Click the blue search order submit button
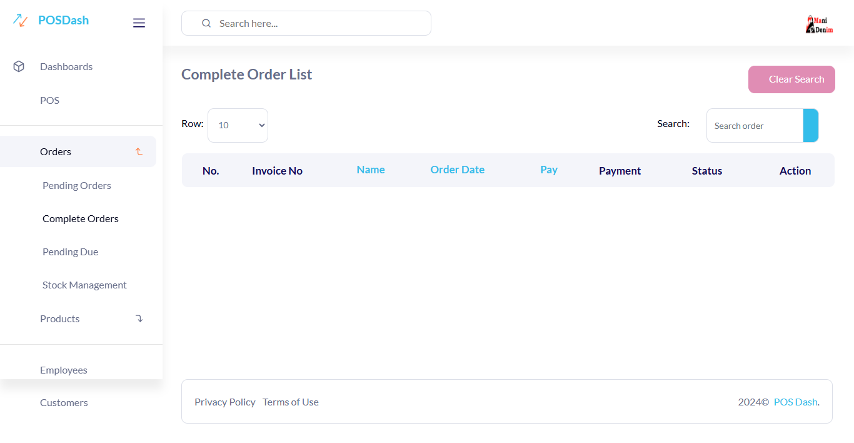Viewport: 854px width, 443px height. (811, 125)
